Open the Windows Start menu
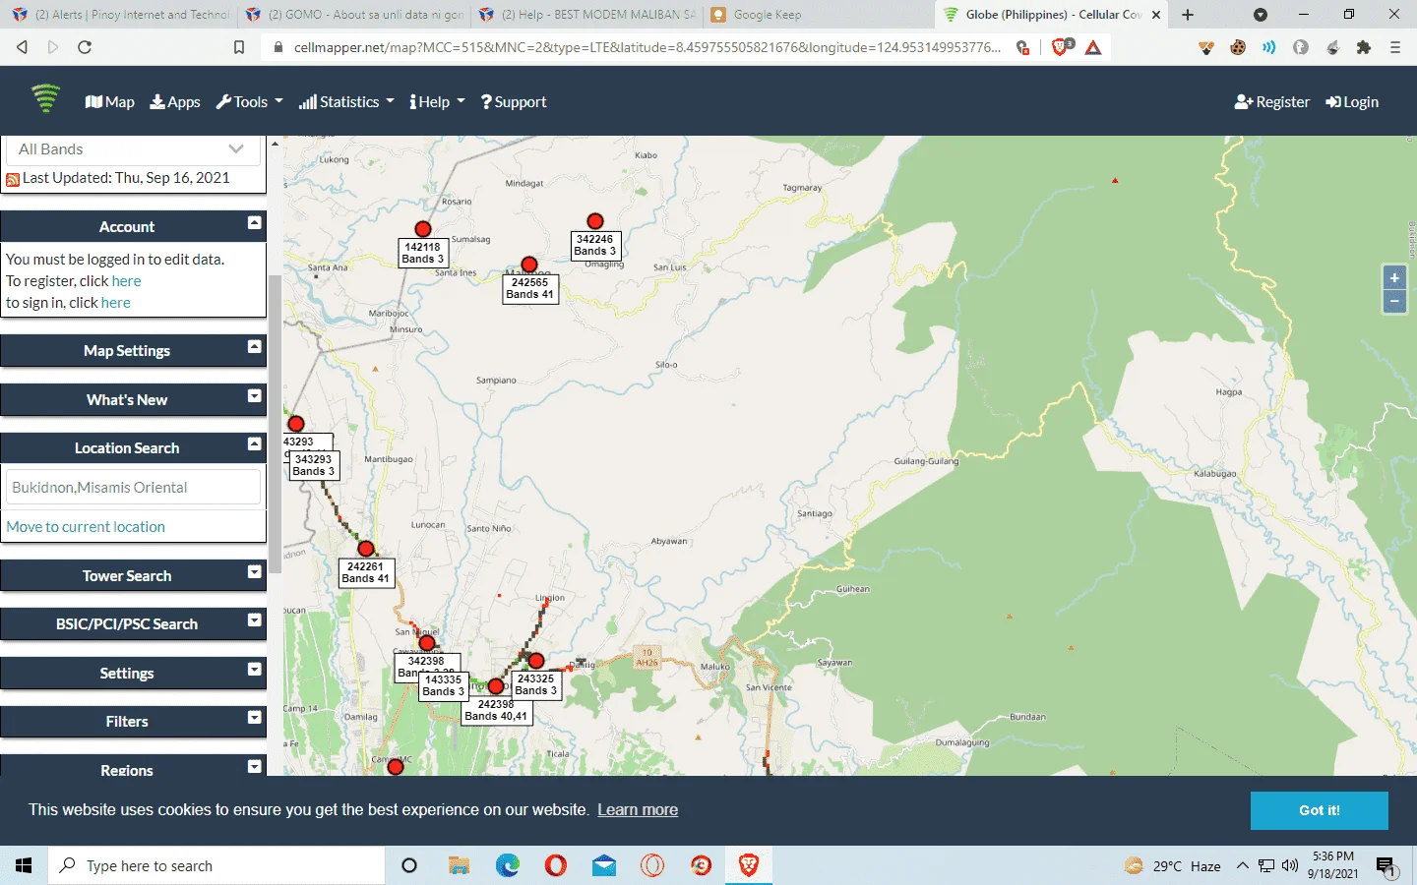The image size is (1417, 885). pyautogui.click(x=24, y=865)
